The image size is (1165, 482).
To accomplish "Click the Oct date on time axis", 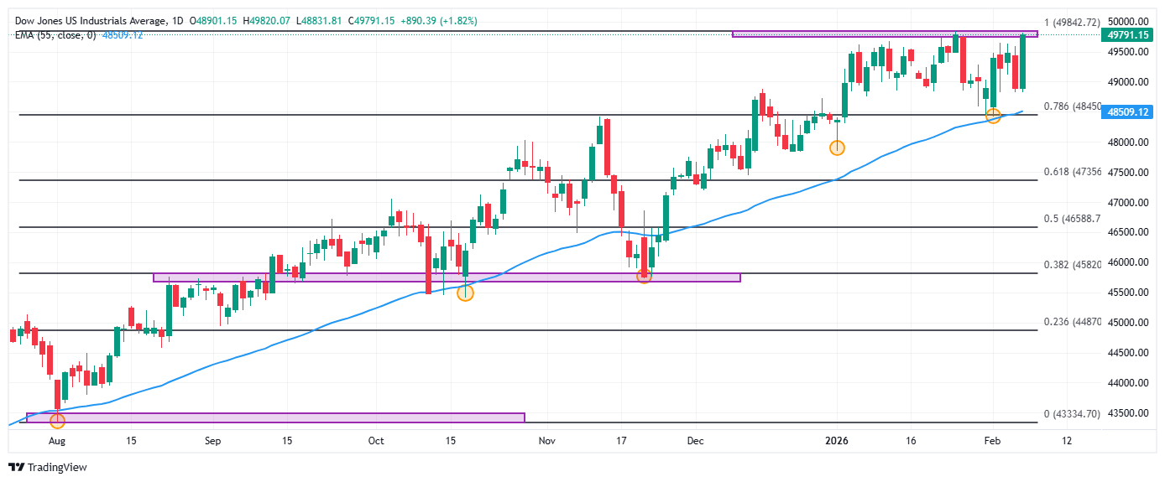I will [376, 440].
